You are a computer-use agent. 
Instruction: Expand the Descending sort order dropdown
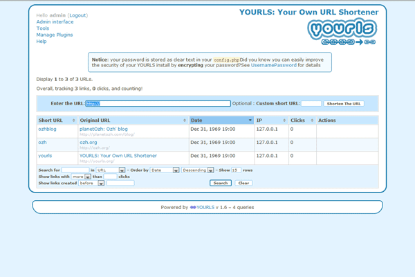click(198, 170)
